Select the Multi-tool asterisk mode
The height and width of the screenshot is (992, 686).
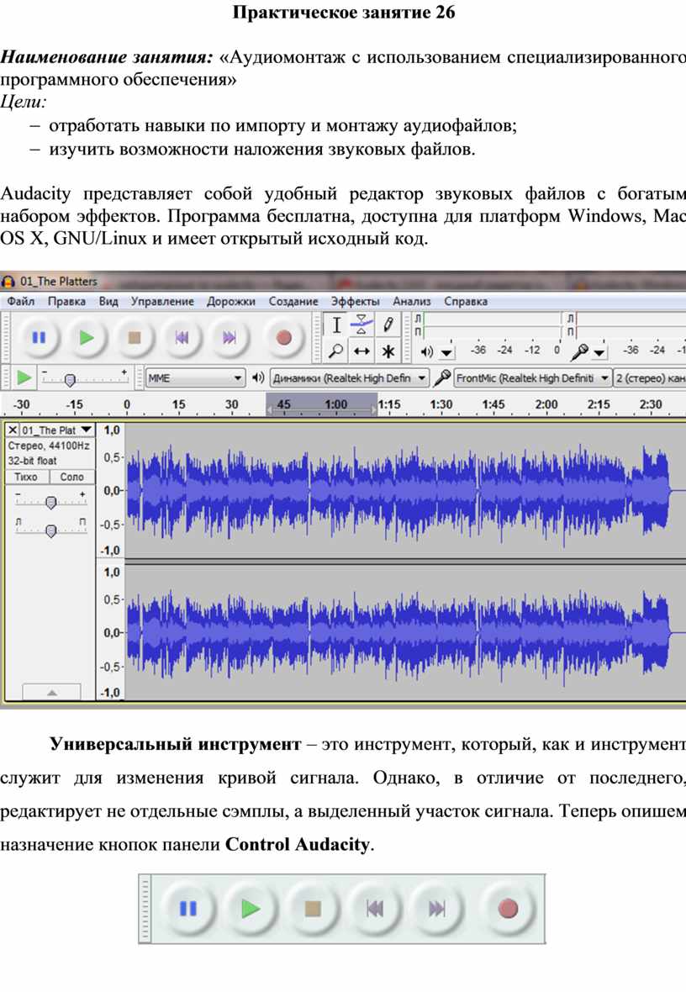tap(388, 351)
